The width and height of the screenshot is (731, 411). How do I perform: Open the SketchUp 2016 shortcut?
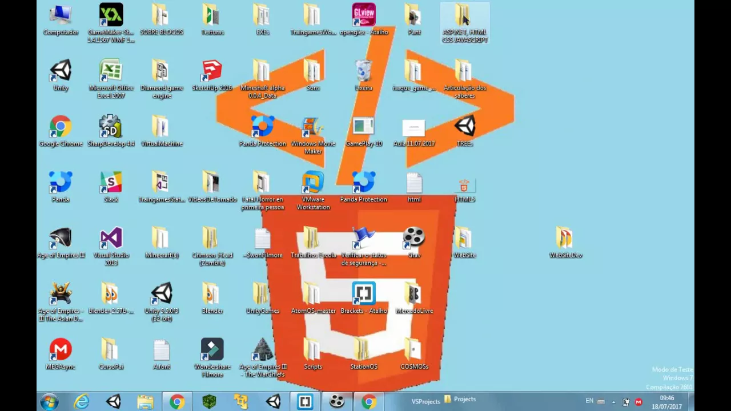pos(212,76)
